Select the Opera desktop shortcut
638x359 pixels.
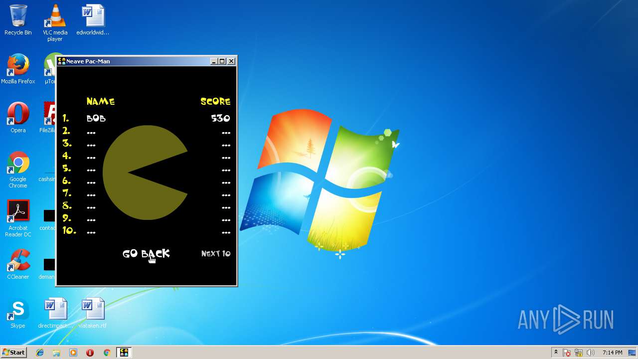[18, 118]
